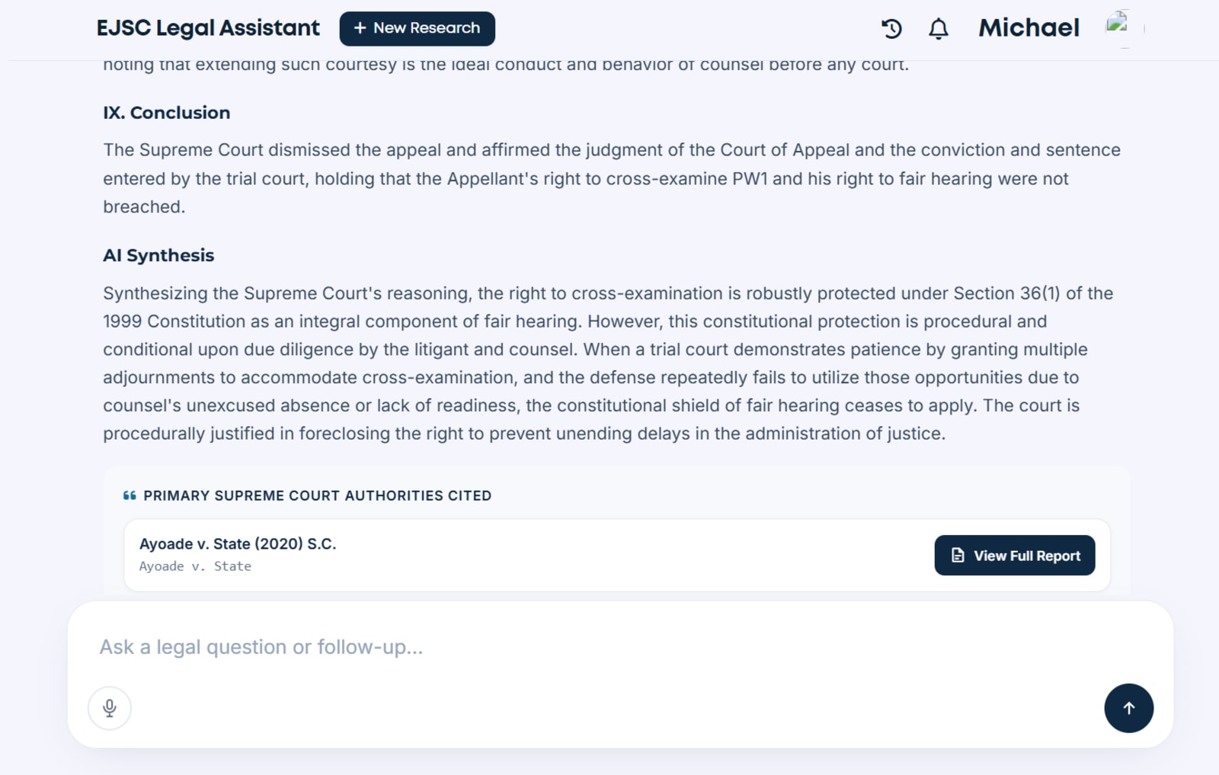The width and height of the screenshot is (1219, 775).
Task: Click the monospace 'Ayoade v. State' subtitle
Action: pyautogui.click(x=195, y=566)
